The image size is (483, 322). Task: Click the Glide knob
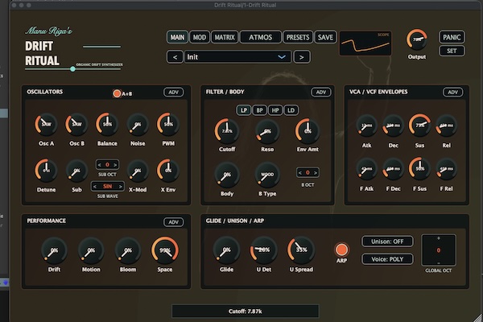click(226, 250)
